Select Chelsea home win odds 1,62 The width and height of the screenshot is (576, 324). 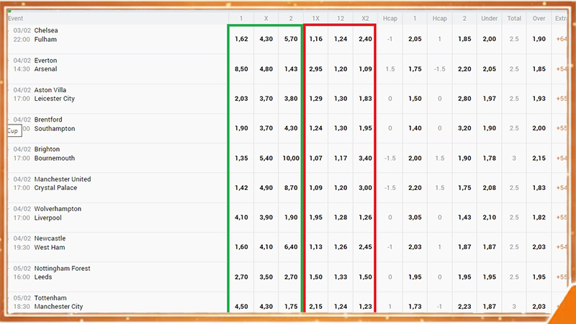point(242,39)
